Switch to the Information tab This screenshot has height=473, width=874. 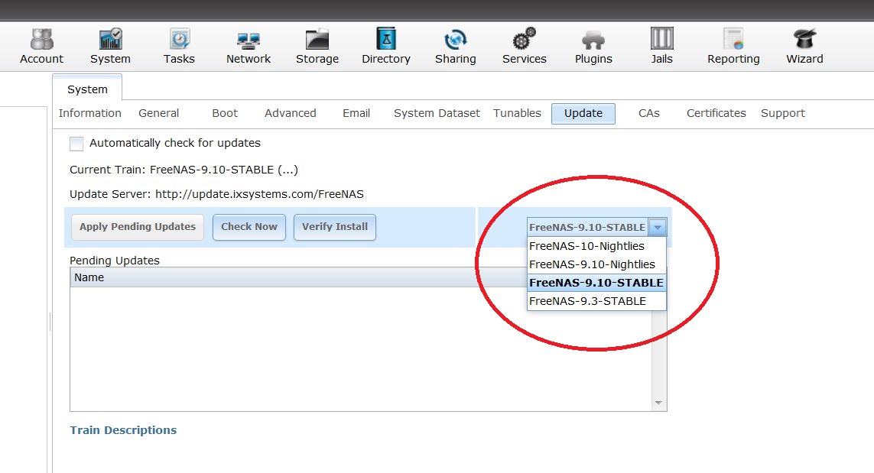click(x=89, y=113)
